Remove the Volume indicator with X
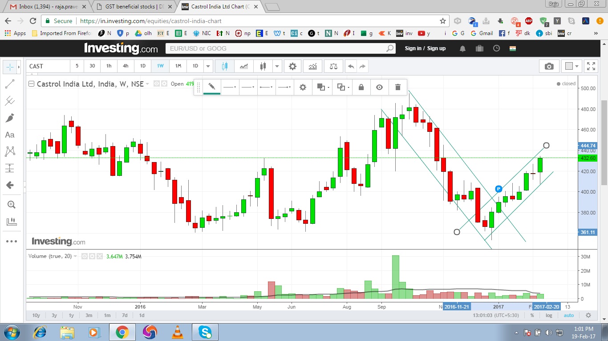The image size is (608, 341). (x=100, y=256)
